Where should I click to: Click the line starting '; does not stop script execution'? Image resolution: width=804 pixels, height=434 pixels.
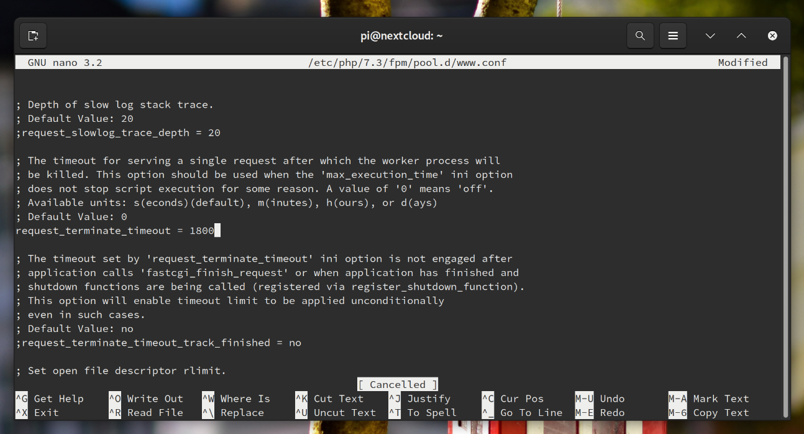pos(255,188)
